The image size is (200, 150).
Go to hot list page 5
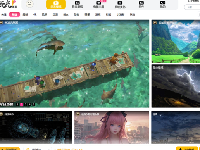tap(34, 104)
